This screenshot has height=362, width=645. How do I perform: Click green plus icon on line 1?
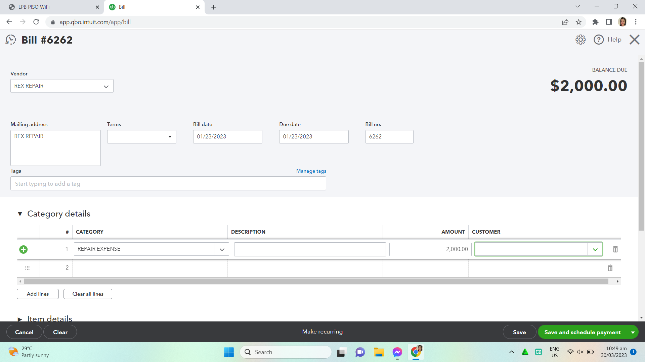(x=24, y=249)
